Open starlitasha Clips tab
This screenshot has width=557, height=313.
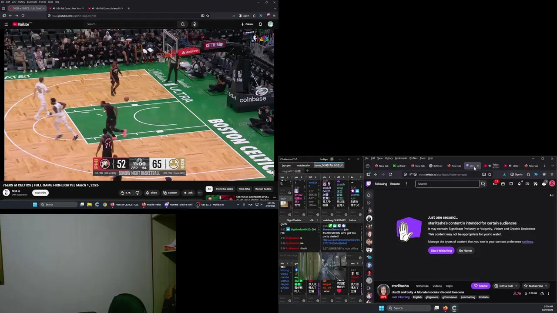click(449, 286)
